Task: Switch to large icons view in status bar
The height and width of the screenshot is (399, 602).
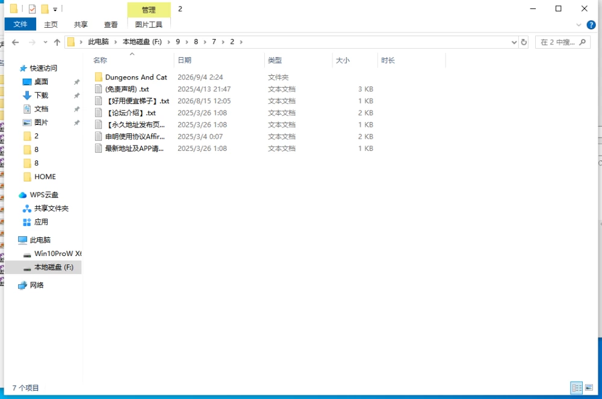Action: click(x=589, y=388)
